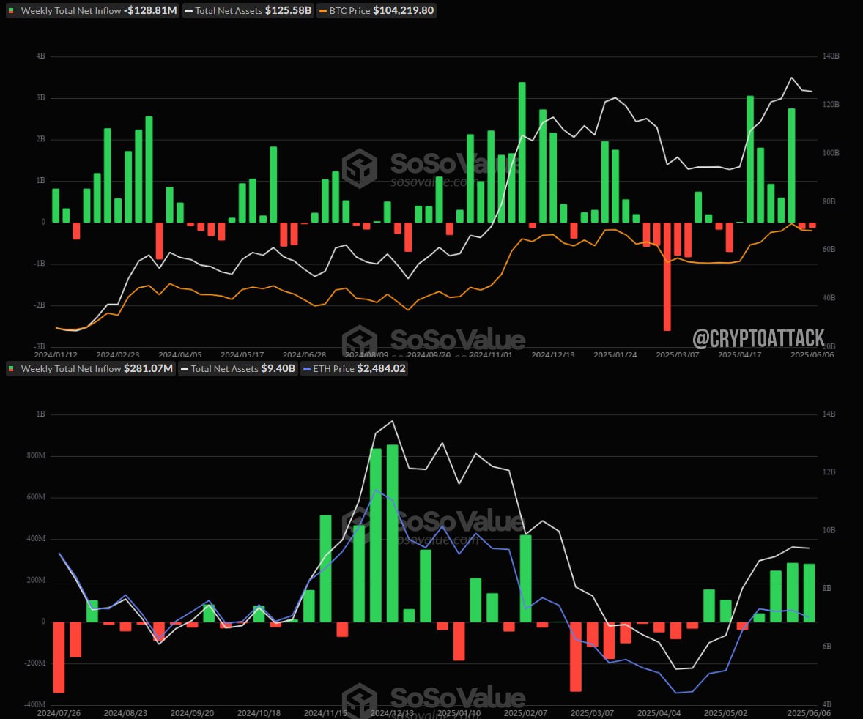This screenshot has width=863, height=719.
Task: Click the -1B label on BTC chart axis
Action: pos(39,264)
